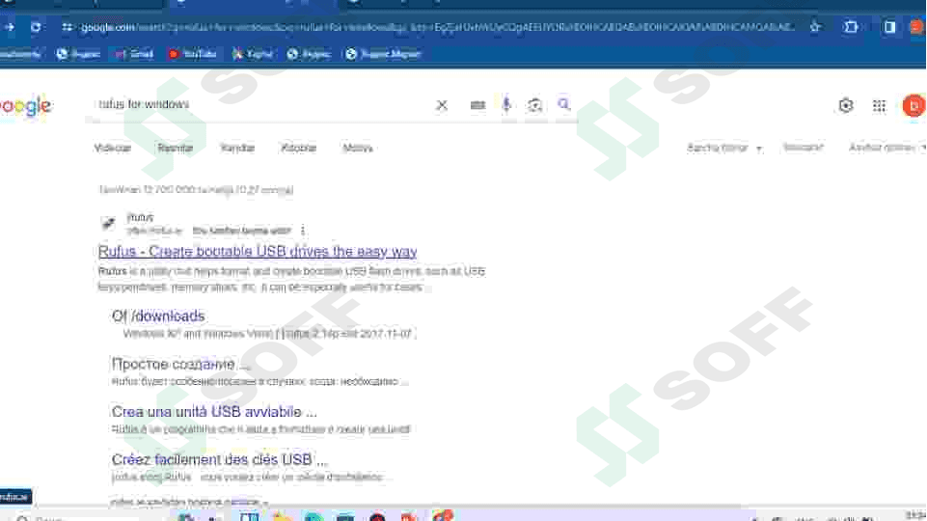
Task: Click the Rufus site favicon
Action: [x=108, y=223]
